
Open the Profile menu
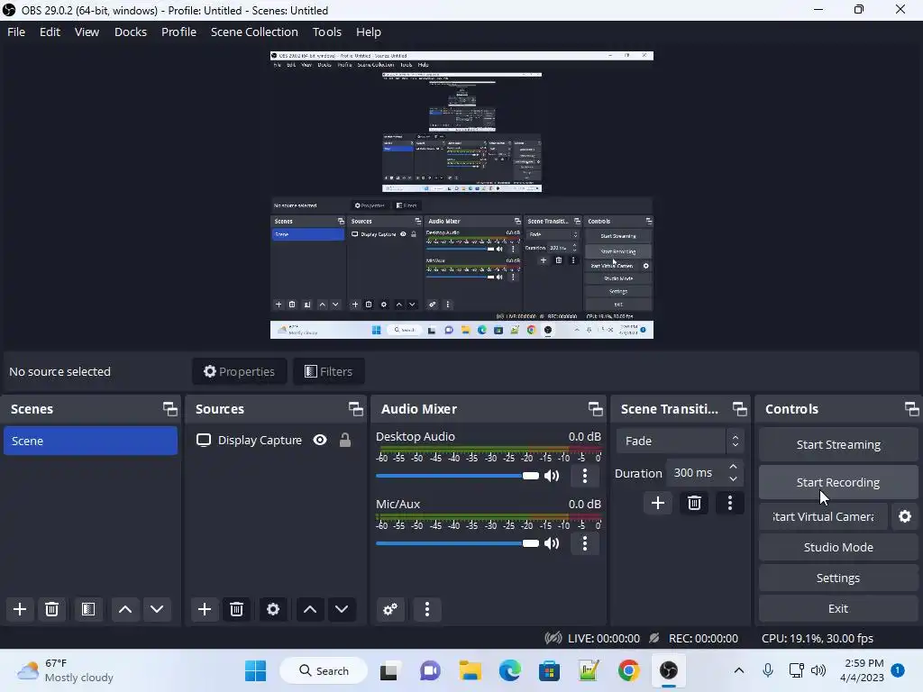(179, 32)
